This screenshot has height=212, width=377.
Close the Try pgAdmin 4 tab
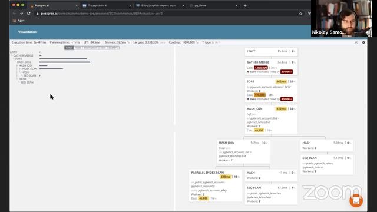point(130,5)
